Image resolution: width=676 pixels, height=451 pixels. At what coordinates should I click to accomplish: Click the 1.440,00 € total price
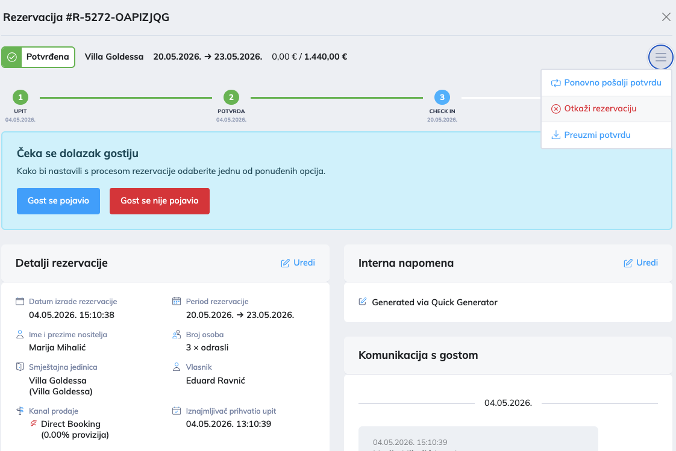325,57
